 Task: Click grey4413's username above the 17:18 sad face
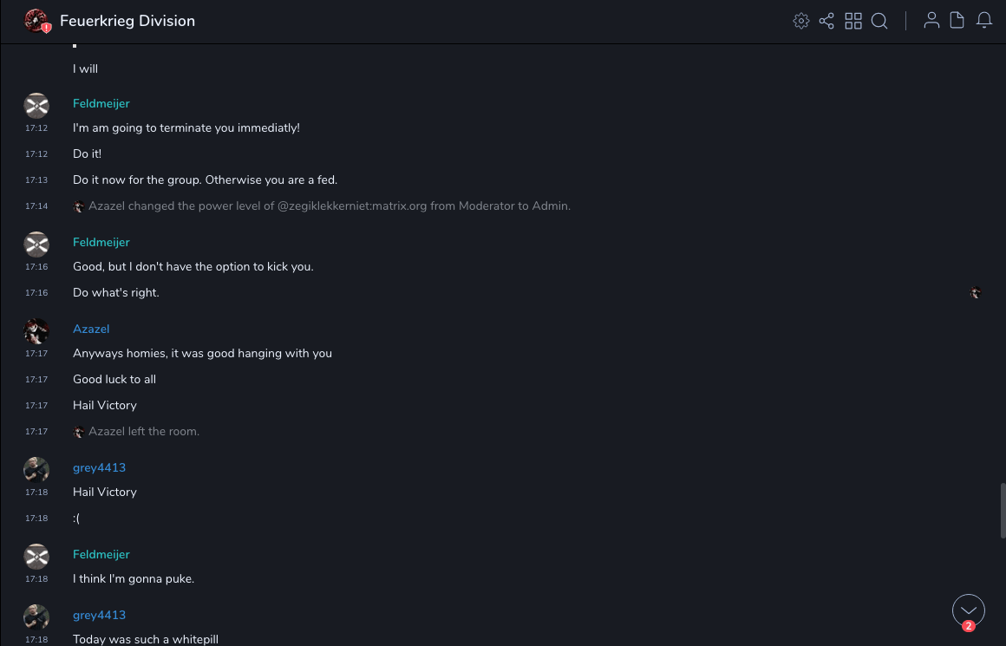(x=99, y=467)
